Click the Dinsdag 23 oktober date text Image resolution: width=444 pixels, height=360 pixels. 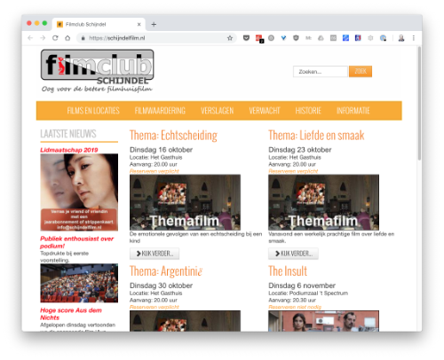pyautogui.click(x=300, y=150)
